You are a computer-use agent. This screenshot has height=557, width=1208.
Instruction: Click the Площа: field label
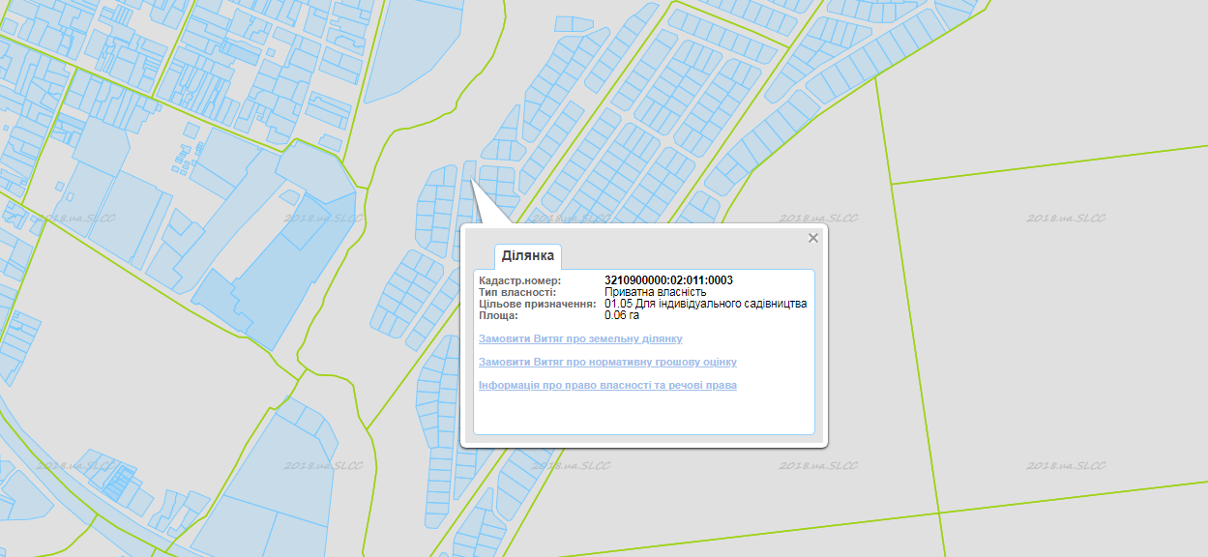498,315
